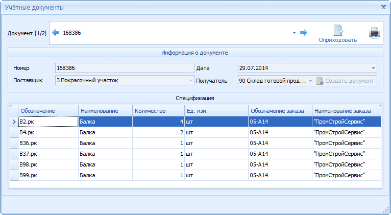
Task: Open the Получатель dropdown list
Action: tap(310, 81)
